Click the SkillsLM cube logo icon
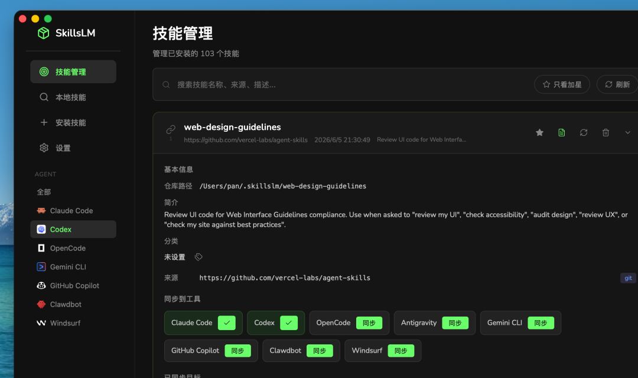The width and height of the screenshot is (638, 378). (x=44, y=33)
